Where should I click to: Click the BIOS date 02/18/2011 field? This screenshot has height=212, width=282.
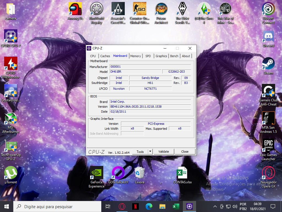pyautogui.click(x=150, y=112)
